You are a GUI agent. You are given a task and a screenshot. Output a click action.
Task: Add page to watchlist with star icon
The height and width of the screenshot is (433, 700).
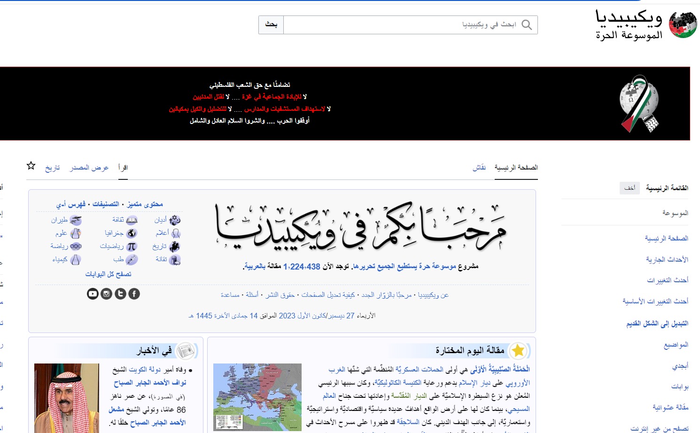click(x=31, y=166)
